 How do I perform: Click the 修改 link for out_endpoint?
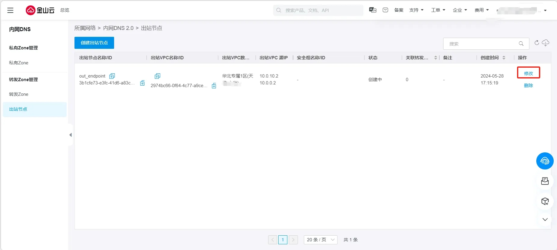(x=528, y=73)
